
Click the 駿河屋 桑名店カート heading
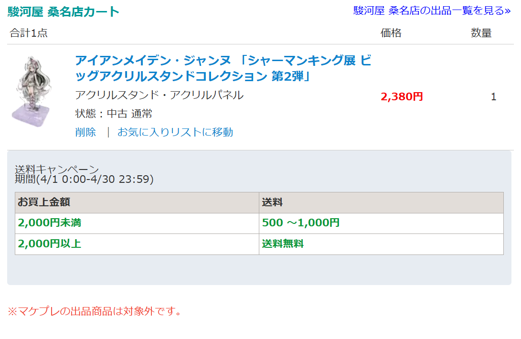click(63, 11)
